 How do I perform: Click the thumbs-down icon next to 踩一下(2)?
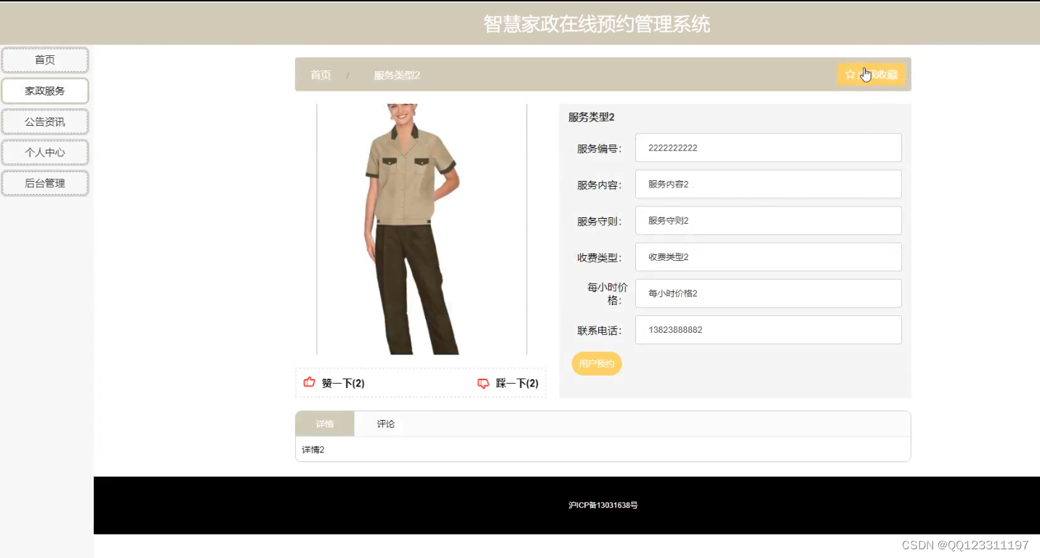point(483,383)
